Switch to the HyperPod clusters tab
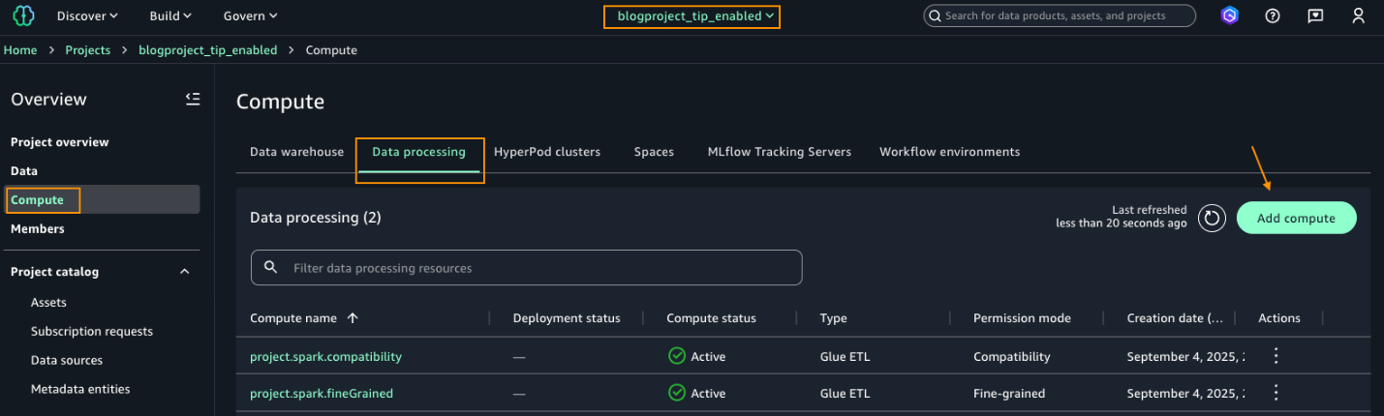Screen dimensions: 1384x416 (546, 152)
